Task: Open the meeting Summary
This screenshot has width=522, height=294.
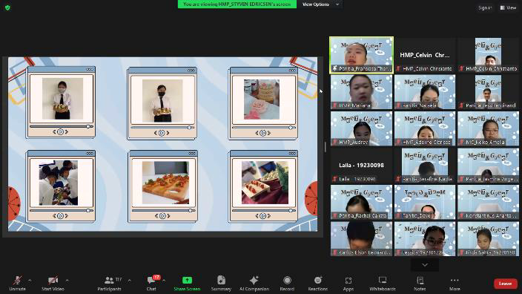Action: (221, 284)
